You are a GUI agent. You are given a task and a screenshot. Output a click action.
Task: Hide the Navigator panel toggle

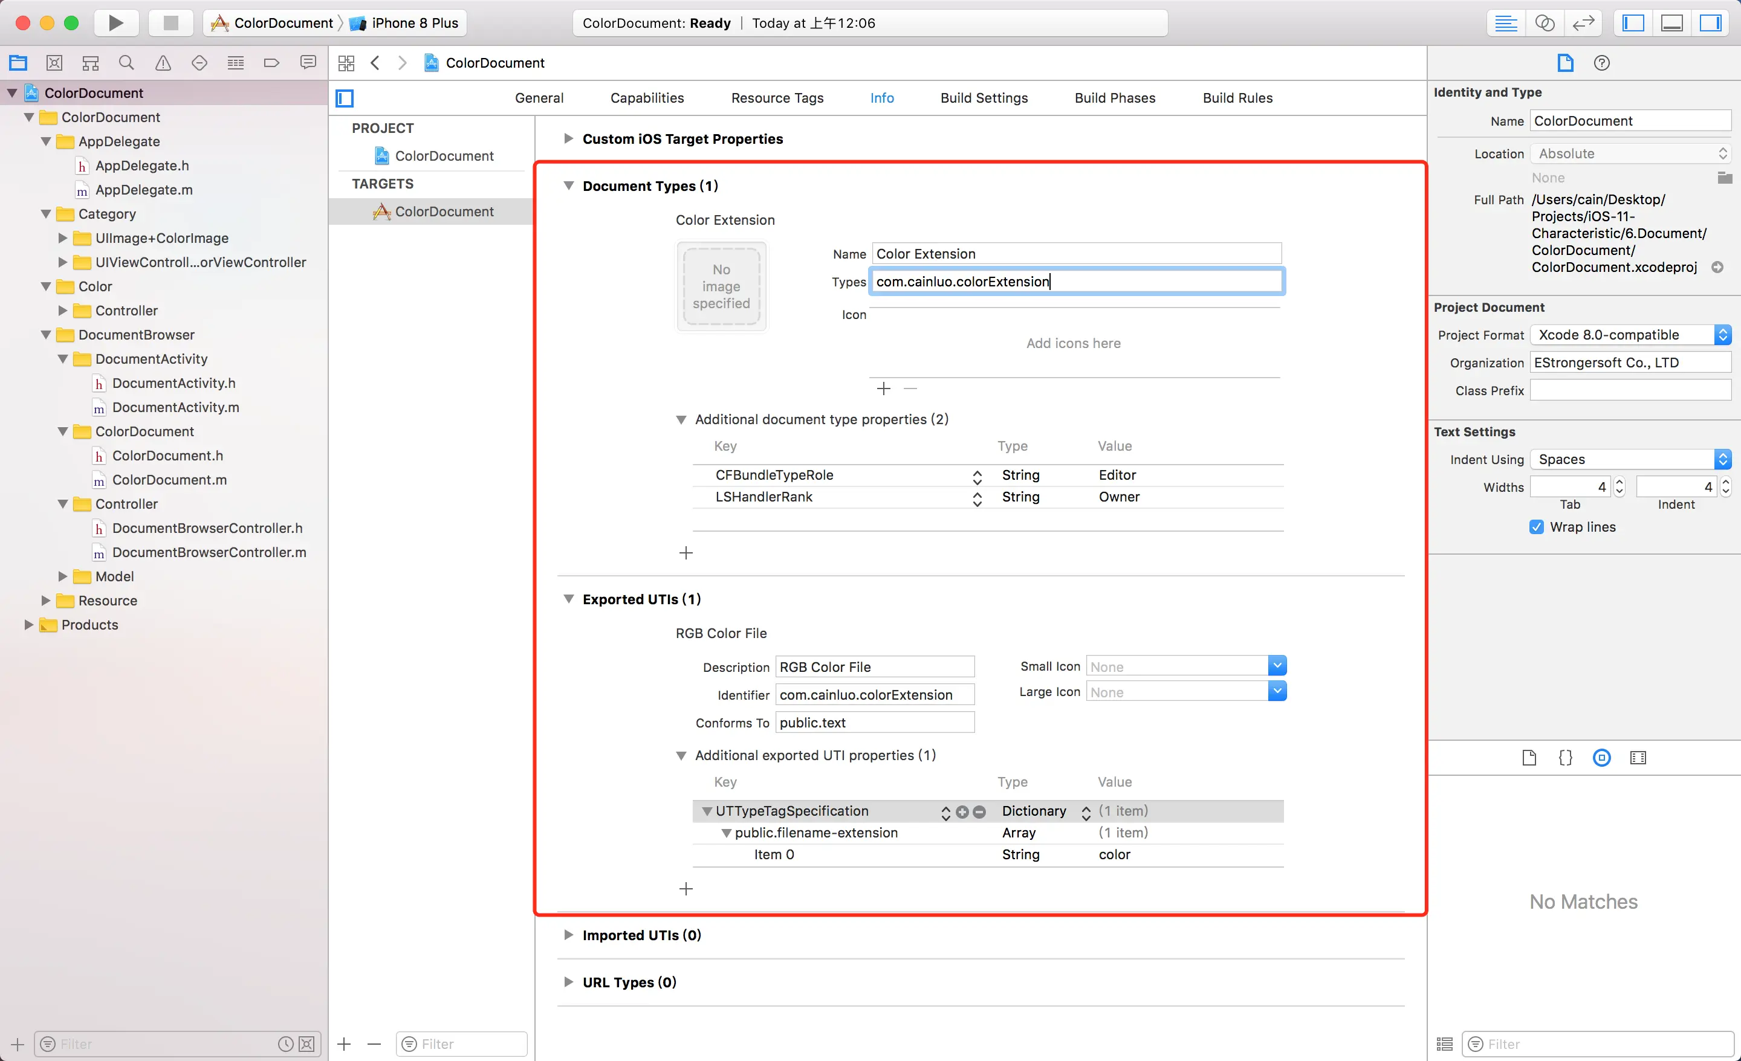[1633, 22]
